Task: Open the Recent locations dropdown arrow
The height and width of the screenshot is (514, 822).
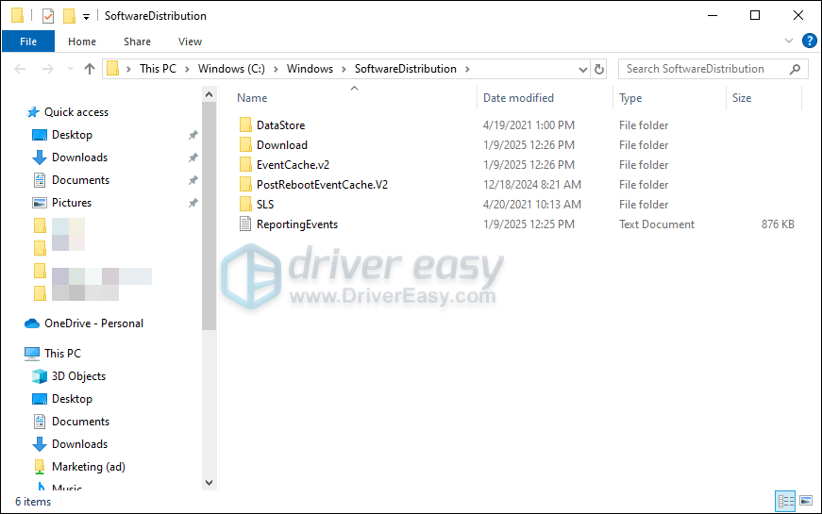Action: 70,69
